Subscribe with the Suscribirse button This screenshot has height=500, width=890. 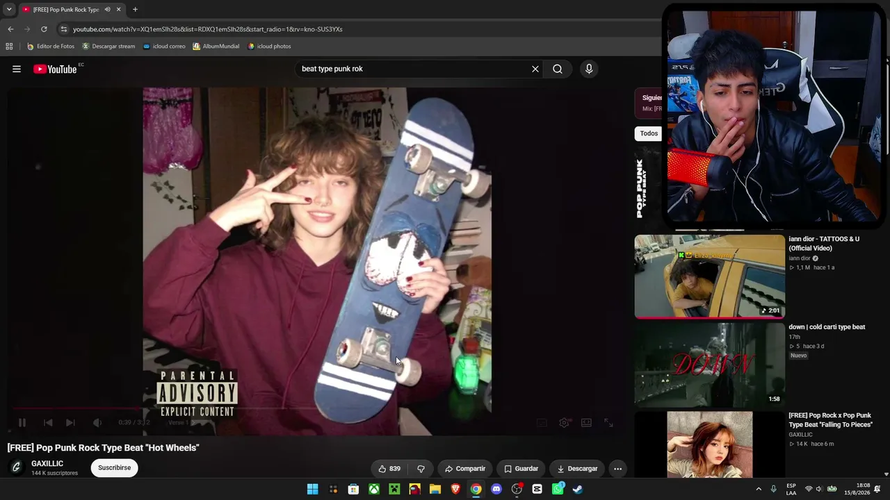[114, 468]
